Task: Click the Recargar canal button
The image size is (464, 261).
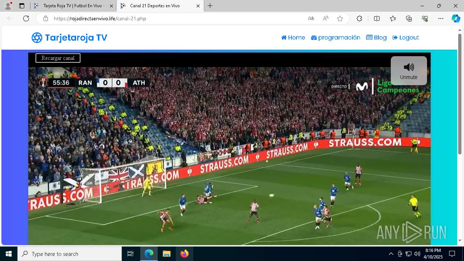Action: point(58,58)
